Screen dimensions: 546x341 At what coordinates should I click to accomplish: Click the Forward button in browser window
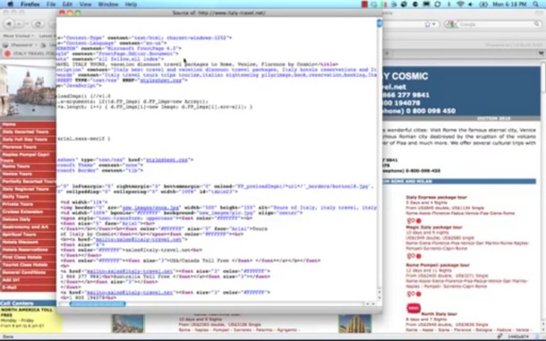click(20, 24)
